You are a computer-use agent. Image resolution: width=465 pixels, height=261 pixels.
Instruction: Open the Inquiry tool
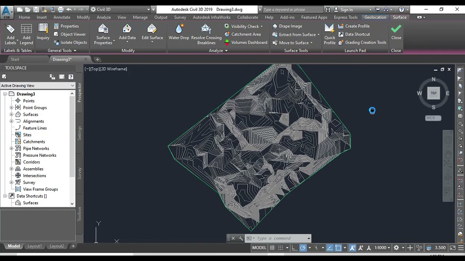point(43,32)
